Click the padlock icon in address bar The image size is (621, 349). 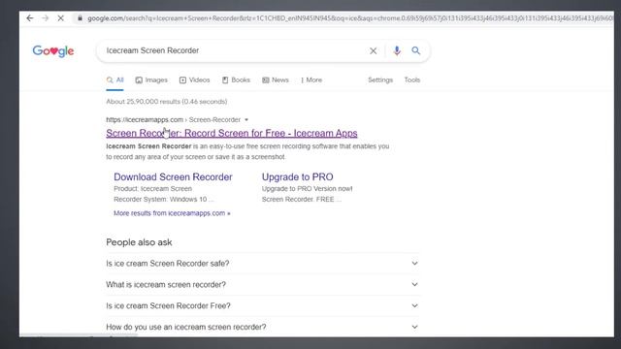pos(80,18)
